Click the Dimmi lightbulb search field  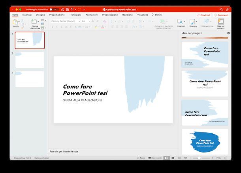click(157, 15)
